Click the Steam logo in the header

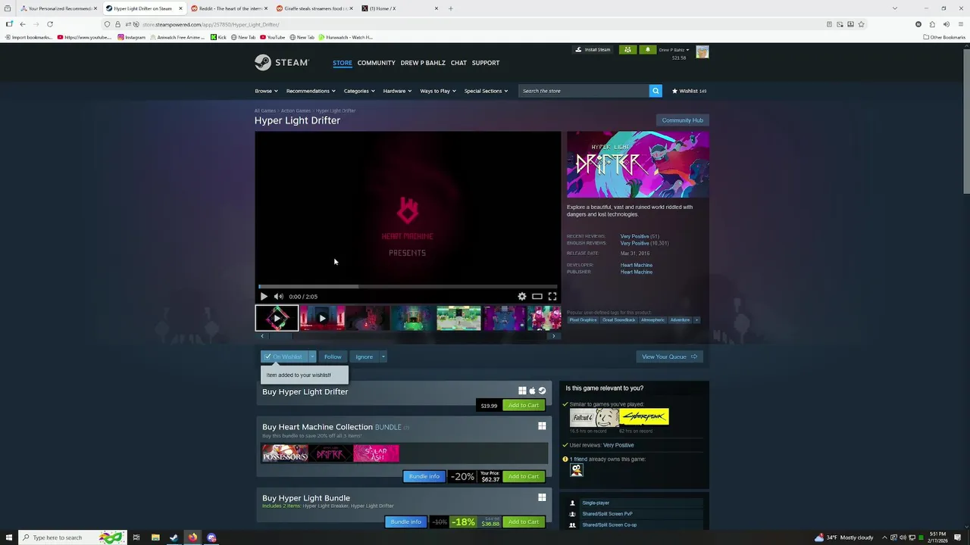pos(281,62)
